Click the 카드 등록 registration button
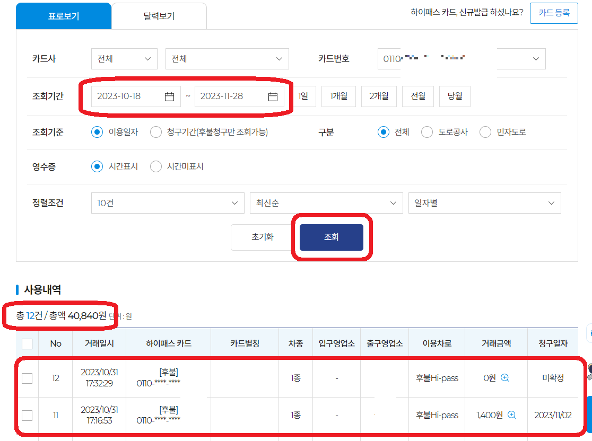The height and width of the screenshot is (441, 592). [554, 14]
